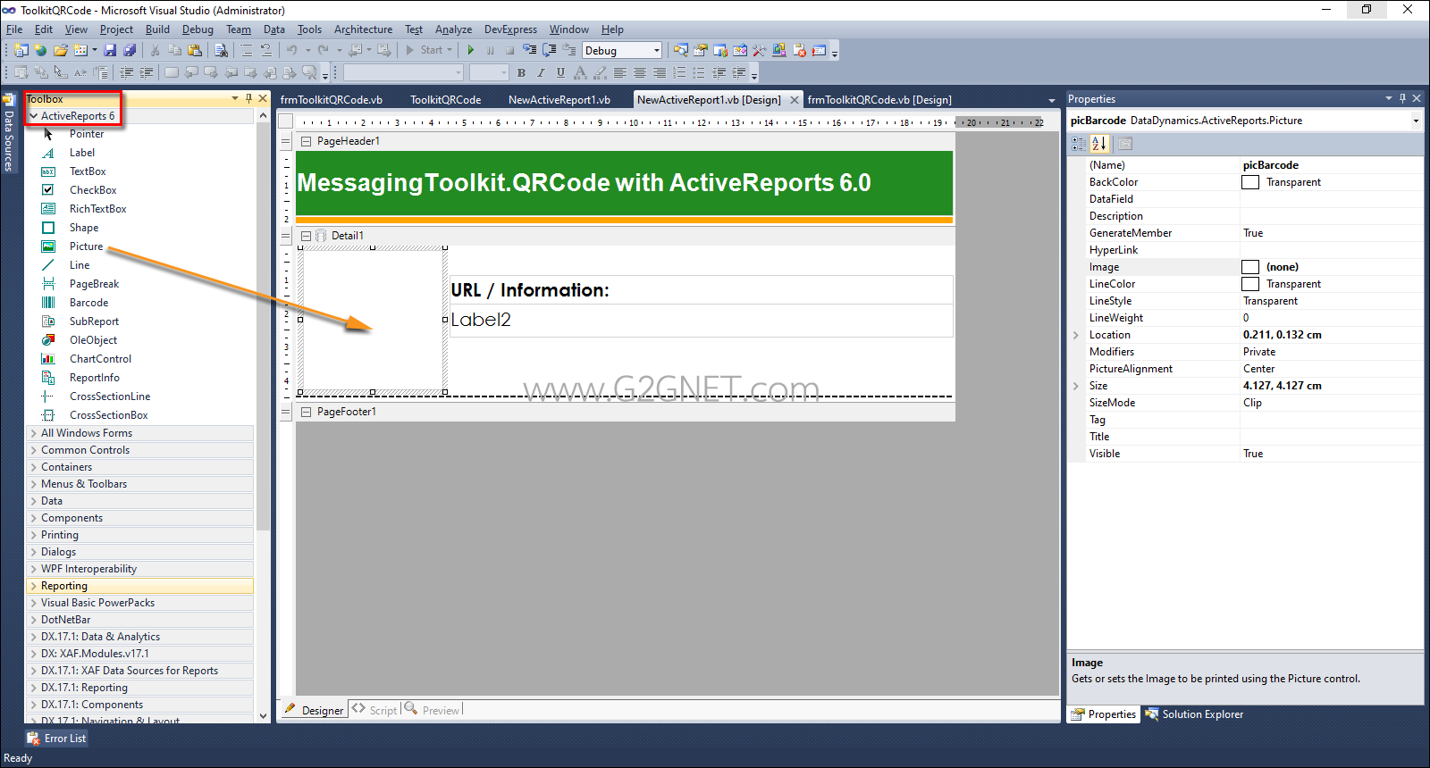Expand the Containers toolbox group
This screenshot has height=768, width=1430.
(33, 467)
